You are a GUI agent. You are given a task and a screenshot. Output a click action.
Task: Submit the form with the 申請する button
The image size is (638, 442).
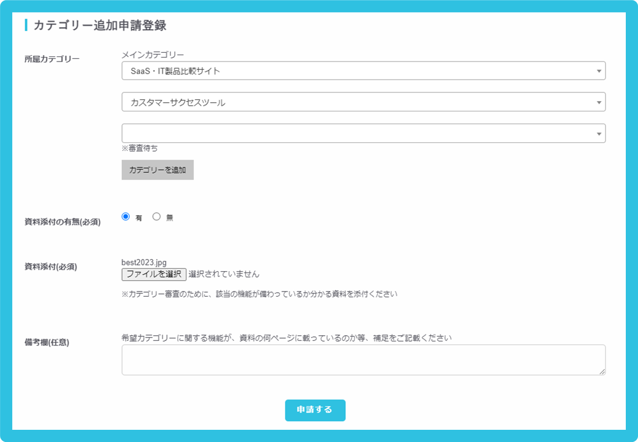(x=315, y=410)
